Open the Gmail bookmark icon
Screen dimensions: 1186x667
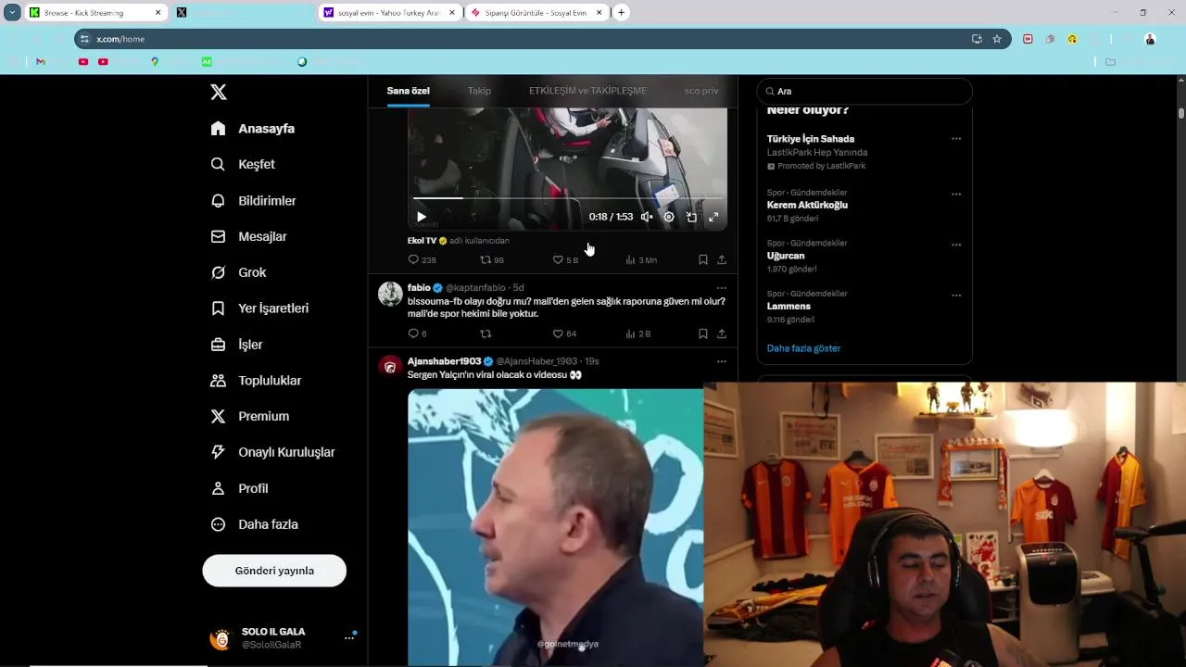(41, 62)
